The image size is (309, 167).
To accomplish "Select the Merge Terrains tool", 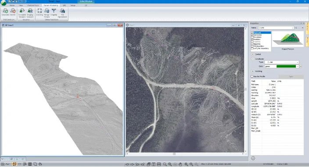I will point(47,13).
